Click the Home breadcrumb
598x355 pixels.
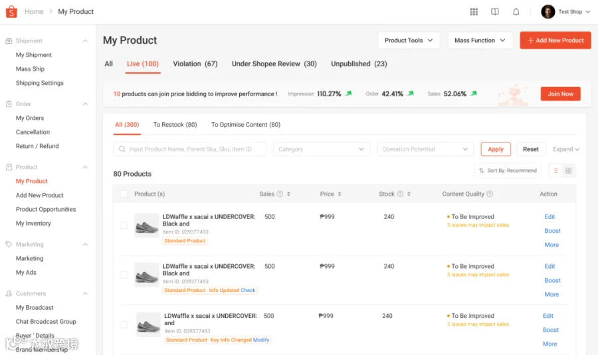pos(34,12)
